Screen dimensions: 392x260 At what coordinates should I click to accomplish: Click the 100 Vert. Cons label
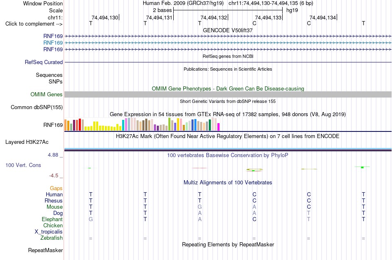pyautogui.click(x=23, y=165)
